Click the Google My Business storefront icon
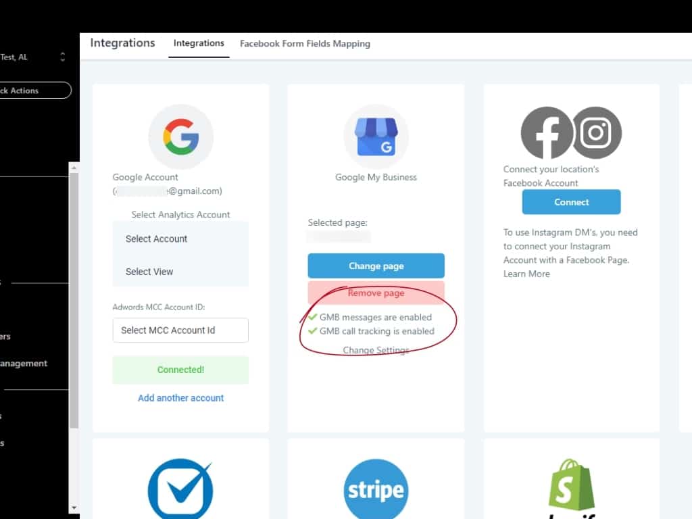The height and width of the screenshot is (519, 692). click(x=376, y=137)
